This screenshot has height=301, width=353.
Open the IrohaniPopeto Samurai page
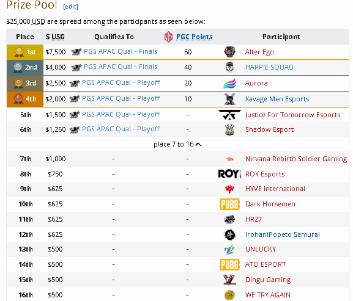[x=282, y=234]
